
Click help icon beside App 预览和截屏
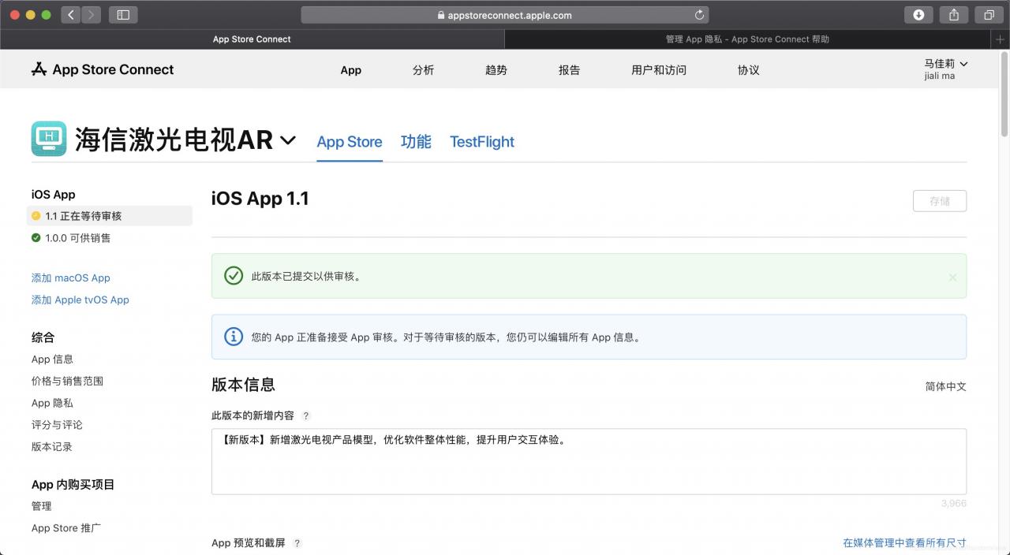click(297, 543)
